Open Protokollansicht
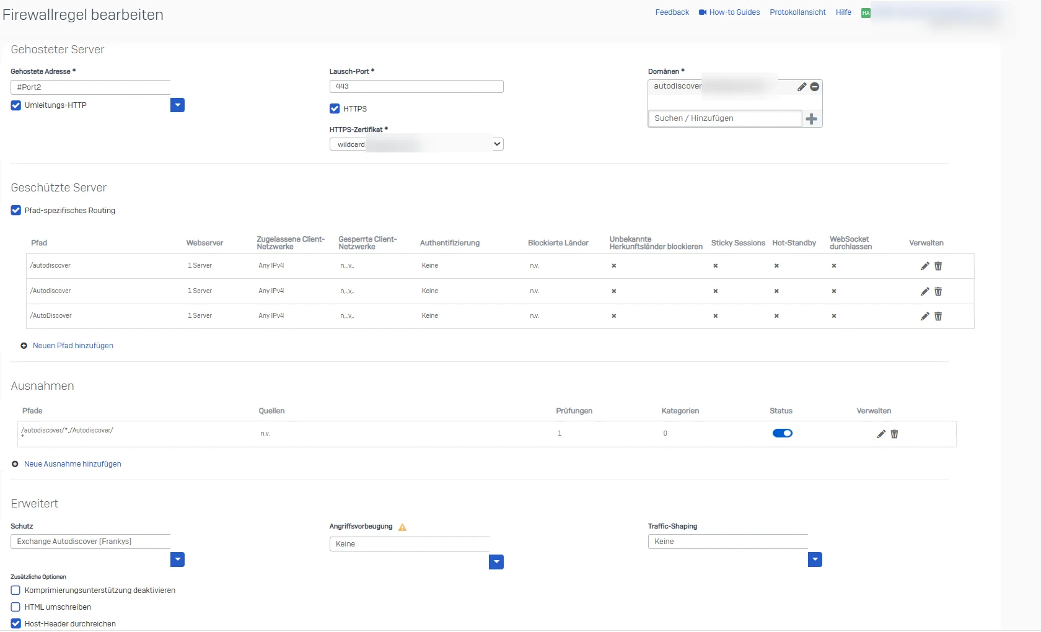 coord(797,12)
